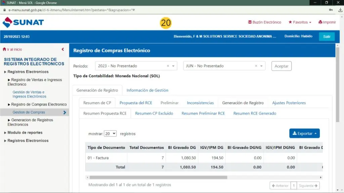
Task: Change the mostrar registros count selector
Action: pyautogui.click(x=110, y=133)
